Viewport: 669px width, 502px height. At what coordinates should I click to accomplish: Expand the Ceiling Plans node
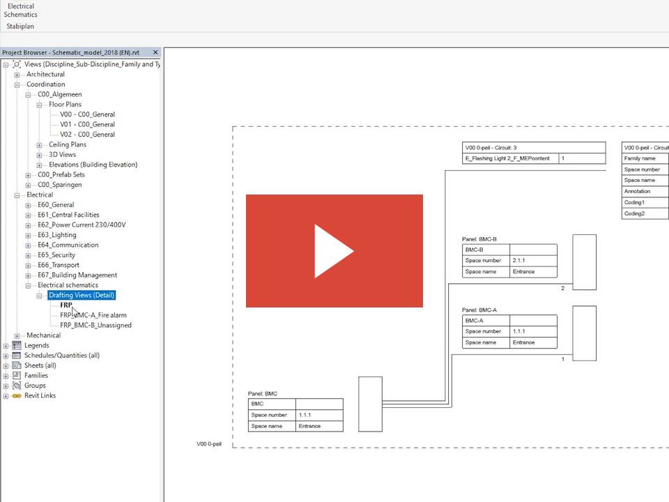(39, 145)
